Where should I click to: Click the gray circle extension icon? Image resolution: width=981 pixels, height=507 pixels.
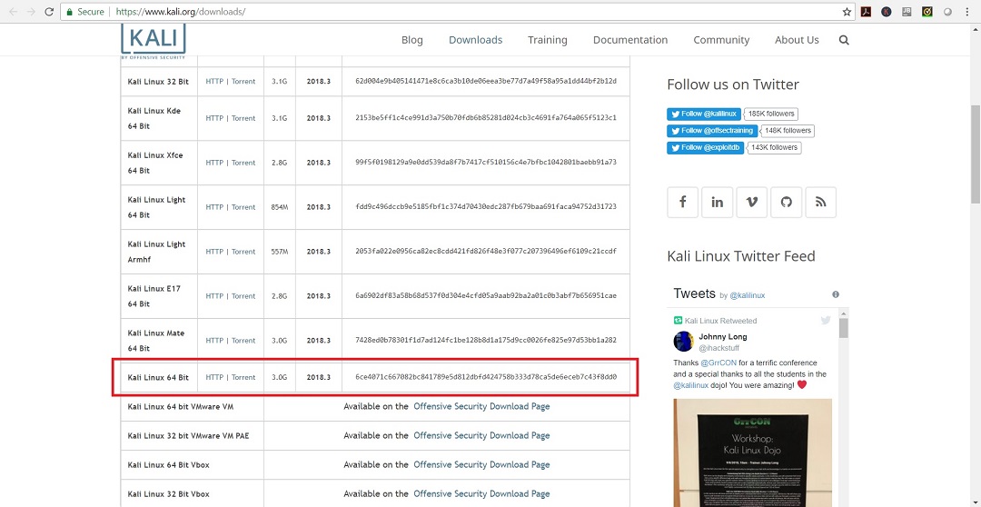(x=947, y=11)
